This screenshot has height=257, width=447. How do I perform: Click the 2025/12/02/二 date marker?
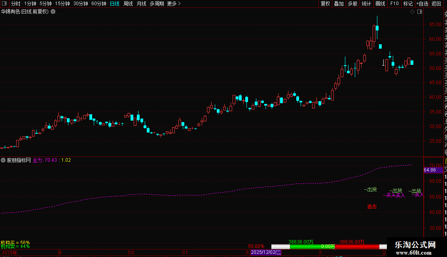(x=266, y=252)
